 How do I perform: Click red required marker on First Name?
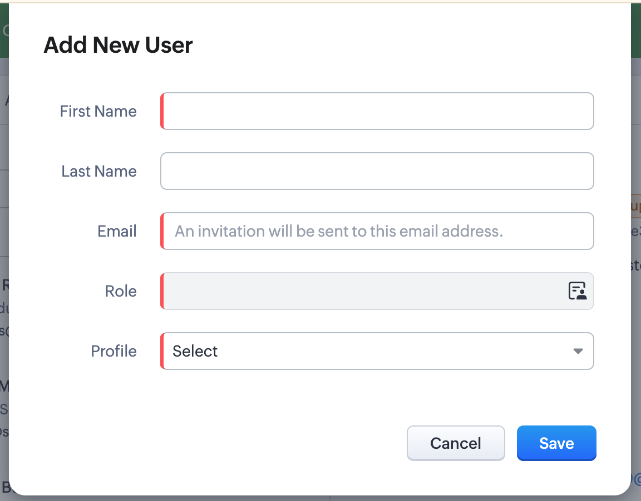162,111
